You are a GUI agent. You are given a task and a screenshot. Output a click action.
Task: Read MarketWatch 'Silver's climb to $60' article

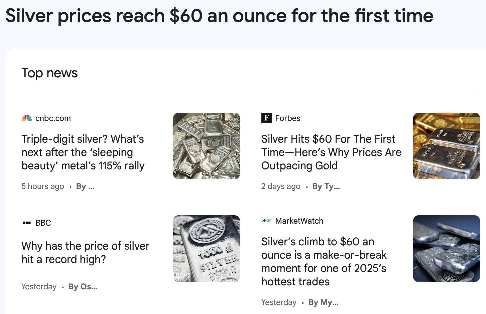click(x=324, y=261)
